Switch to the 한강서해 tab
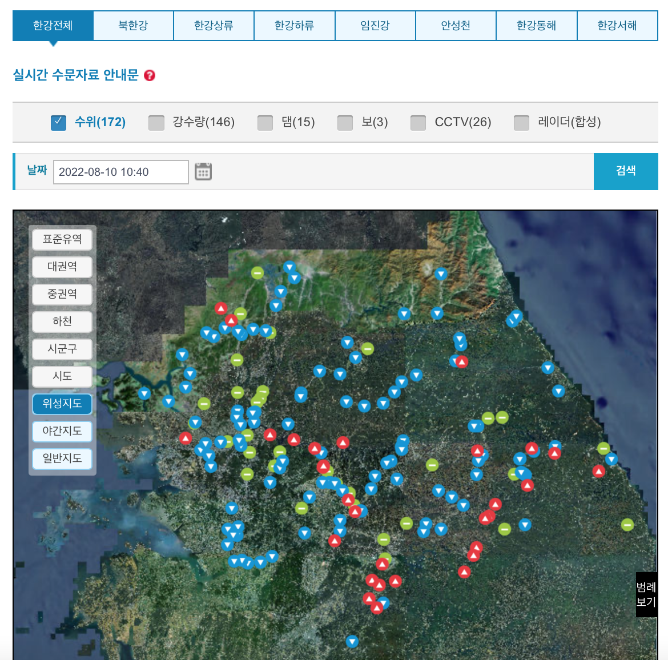The image size is (668, 660). tap(617, 26)
